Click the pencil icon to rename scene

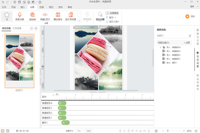tap(190, 36)
